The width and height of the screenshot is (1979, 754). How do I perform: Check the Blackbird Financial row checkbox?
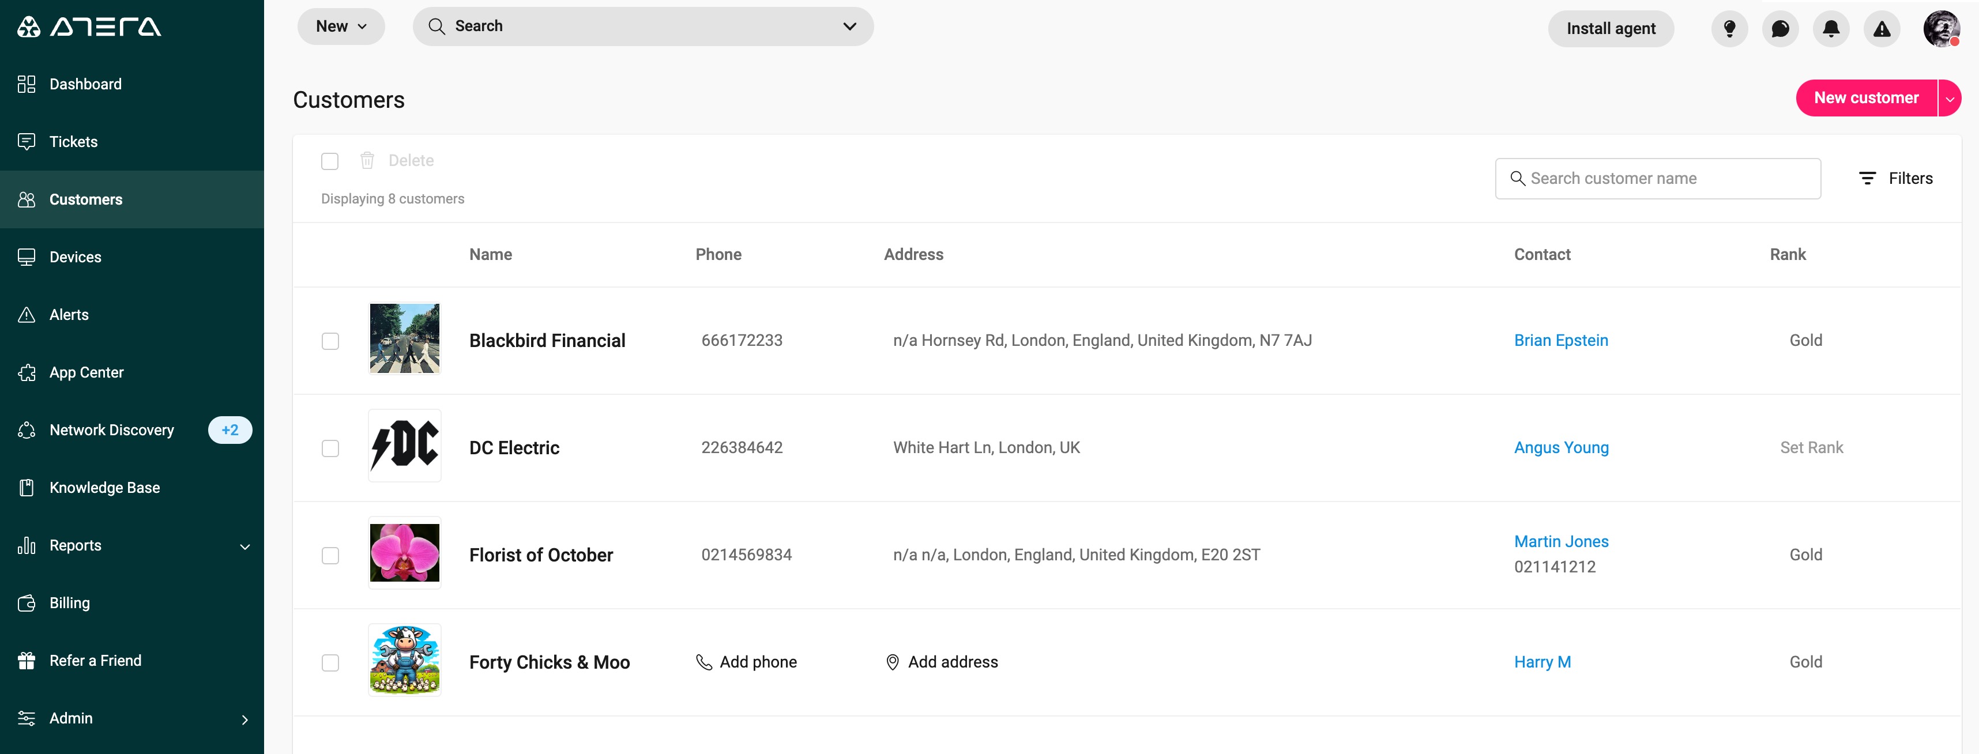tap(330, 341)
